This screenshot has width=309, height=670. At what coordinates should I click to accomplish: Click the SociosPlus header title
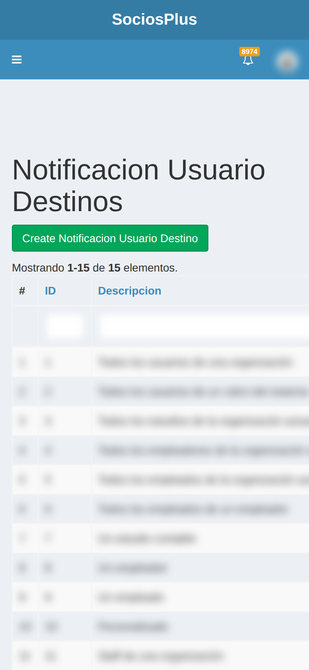coord(154,19)
